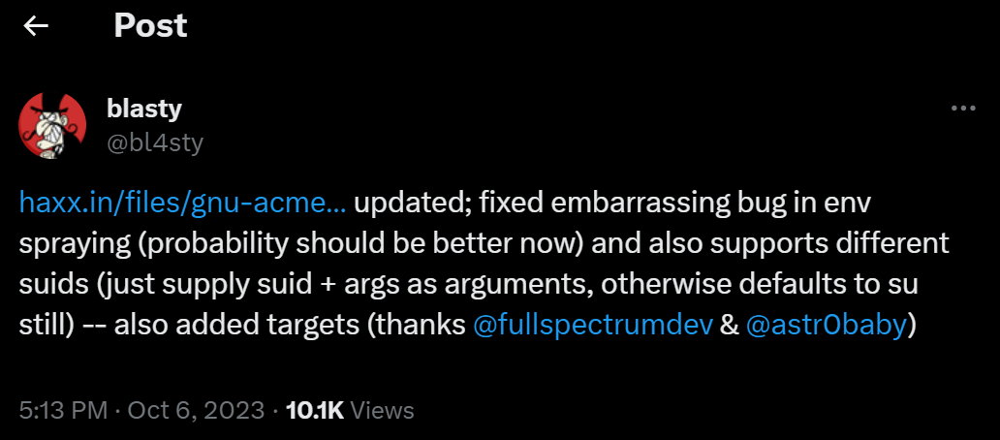Click the Oct 6, 2023 date

click(x=195, y=410)
